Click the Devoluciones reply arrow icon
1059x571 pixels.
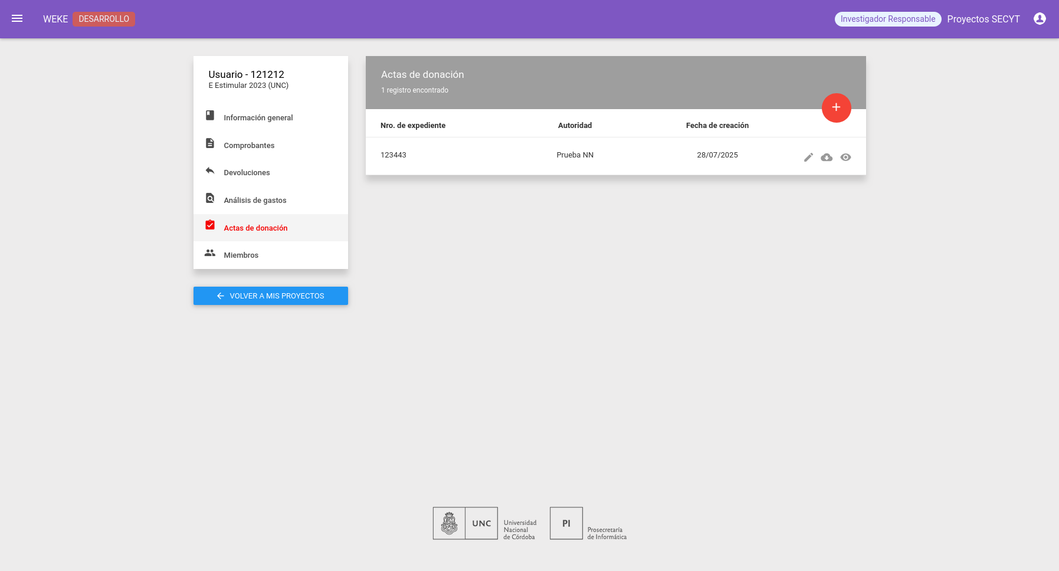(x=210, y=170)
